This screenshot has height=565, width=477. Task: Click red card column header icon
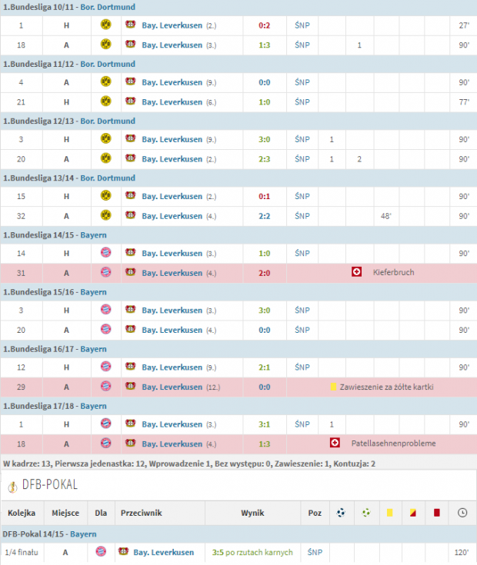(437, 513)
